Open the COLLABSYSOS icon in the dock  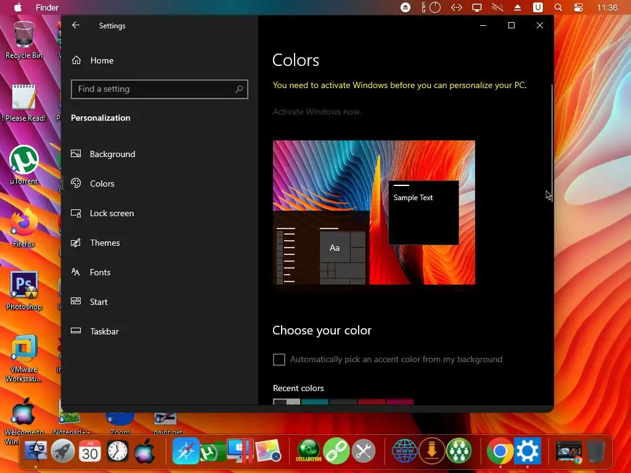point(309,451)
